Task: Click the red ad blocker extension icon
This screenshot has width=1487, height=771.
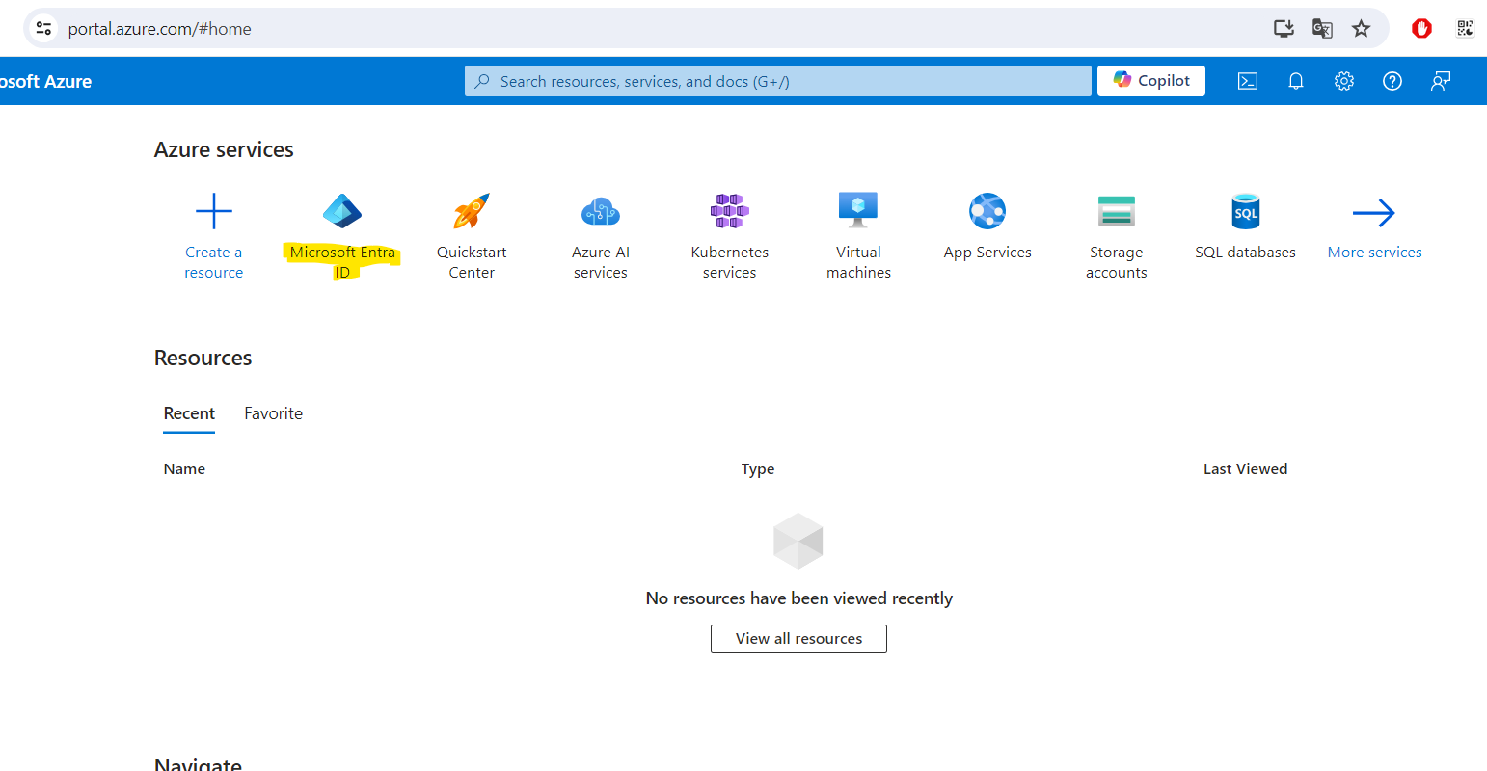Action: 1421,28
